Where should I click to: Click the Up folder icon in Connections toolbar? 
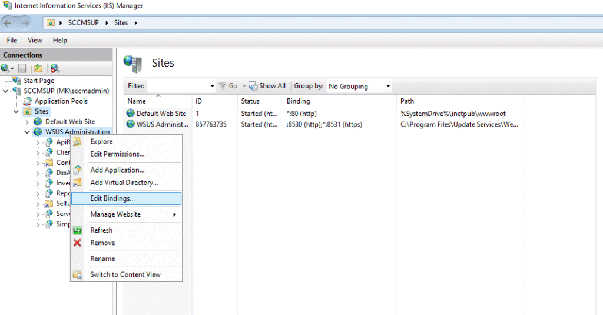tap(38, 69)
